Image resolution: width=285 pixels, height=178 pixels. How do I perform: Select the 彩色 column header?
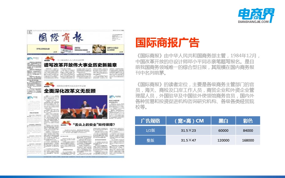coord(248,121)
